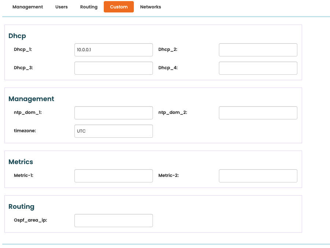Viewport: 330px width, 248px height.
Task: Select the Routing tab
Action: (x=89, y=7)
